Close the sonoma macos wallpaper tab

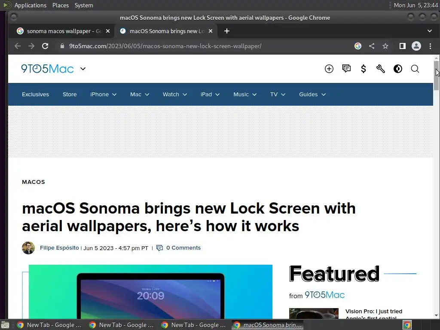(x=108, y=31)
